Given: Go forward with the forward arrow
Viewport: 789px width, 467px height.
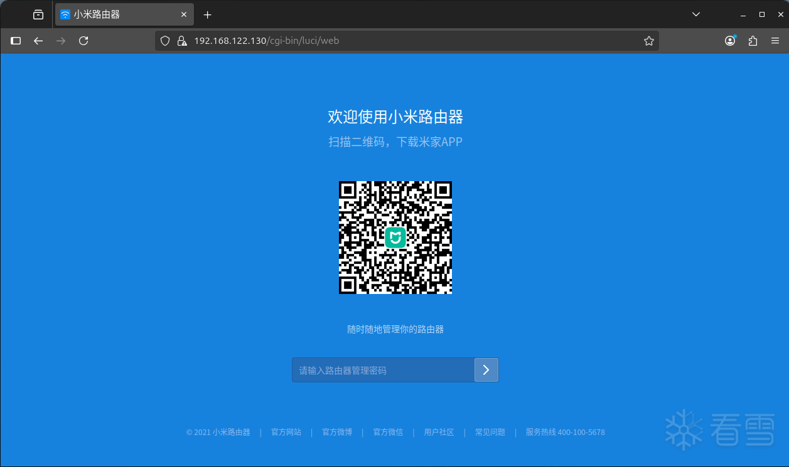Looking at the screenshot, I should click(61, 41).
